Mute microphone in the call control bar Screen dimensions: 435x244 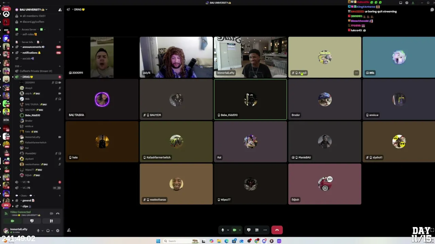point(223,230)
